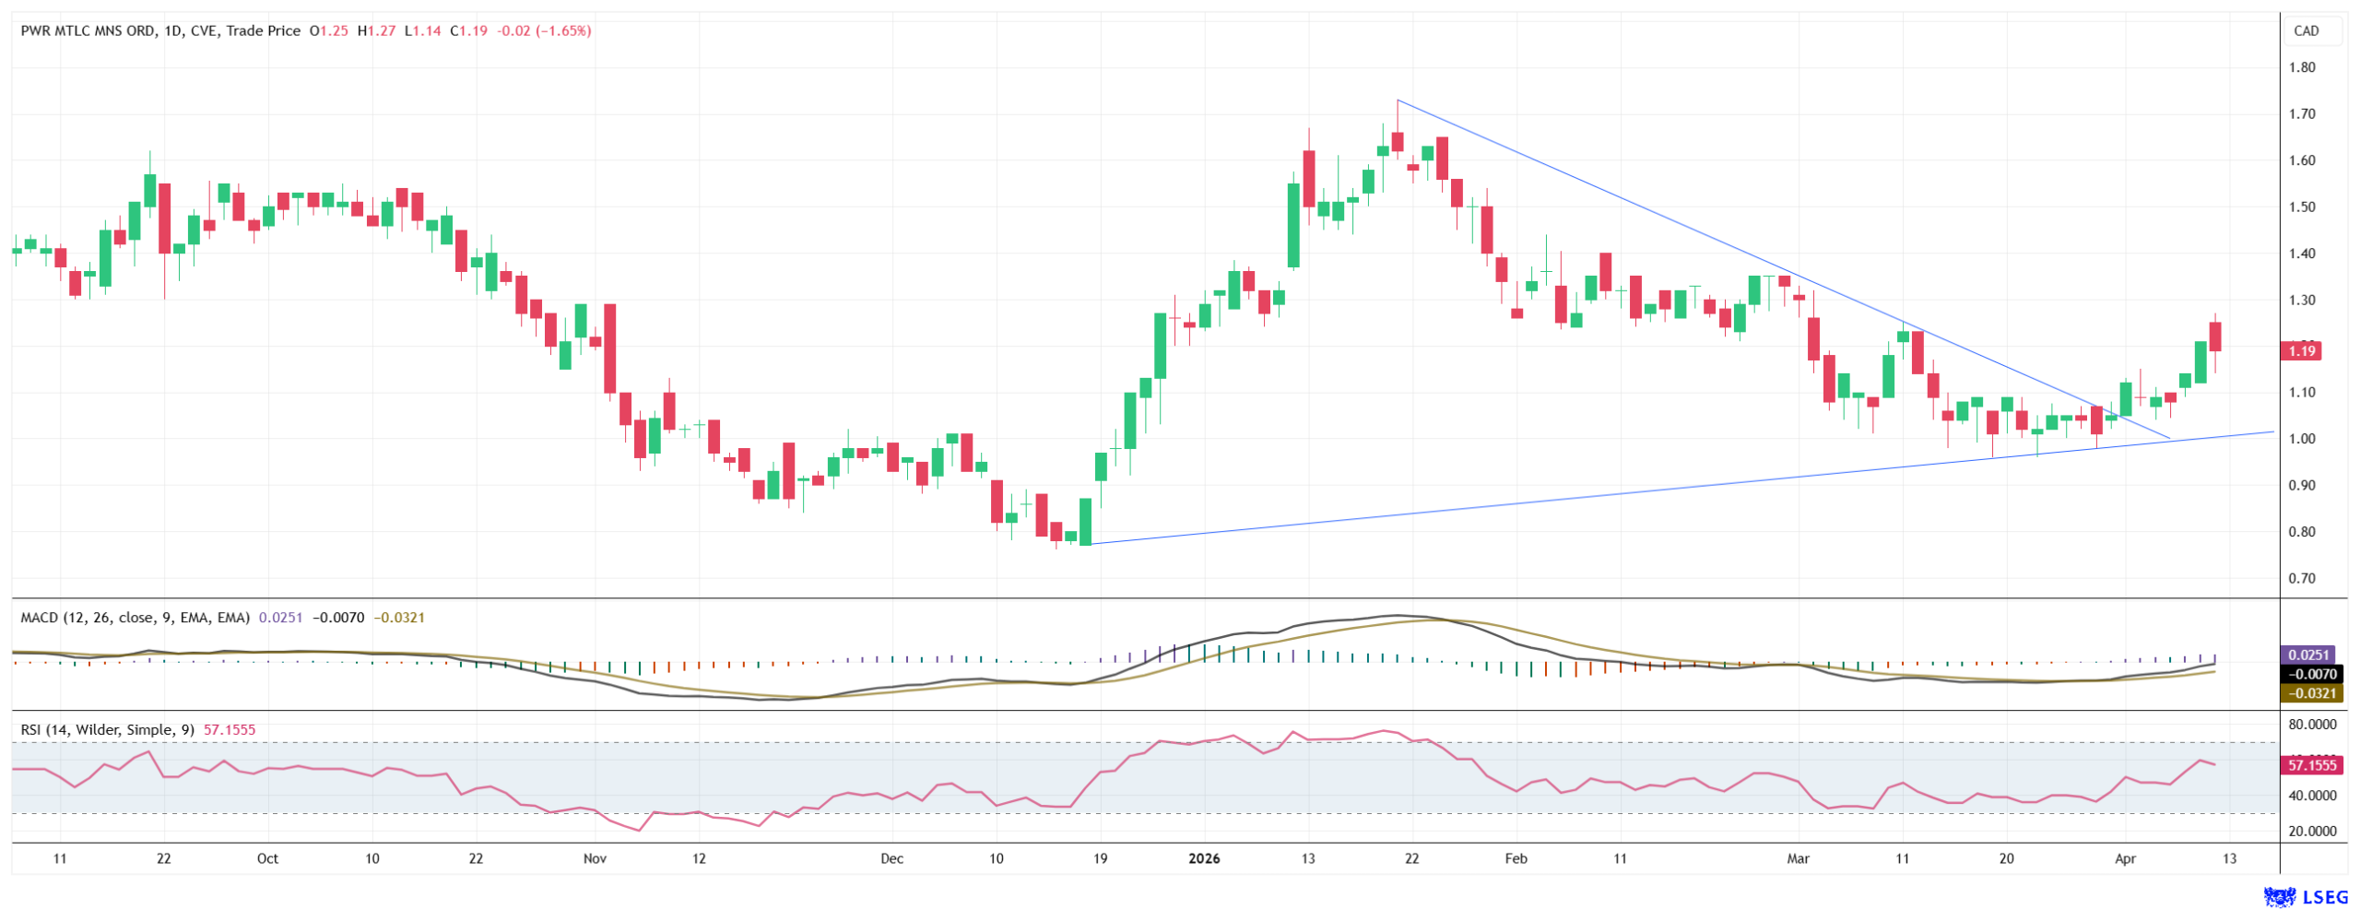Image resolution: width=2360 pixels, height=909 pixels.
Task: Click the 80.0000 level on RSI axis
Action: pos(2311,725)
